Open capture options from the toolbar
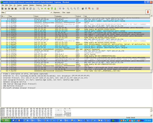This screenshot has width=153, height=123. (x=6, y=9)
